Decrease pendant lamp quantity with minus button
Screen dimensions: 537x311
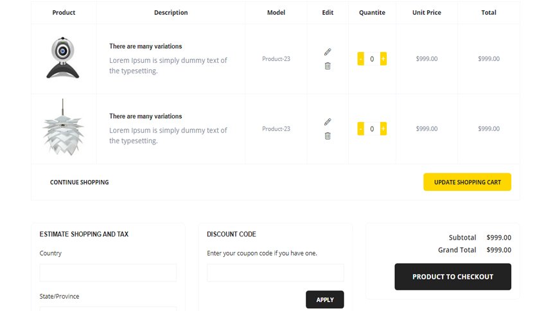point(360,129)
